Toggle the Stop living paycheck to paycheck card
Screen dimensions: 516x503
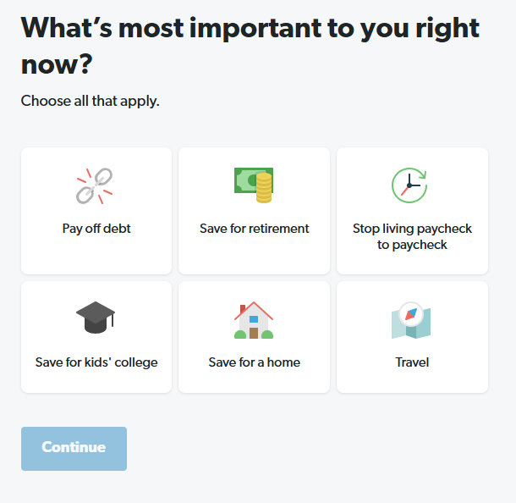click(412, 211)
